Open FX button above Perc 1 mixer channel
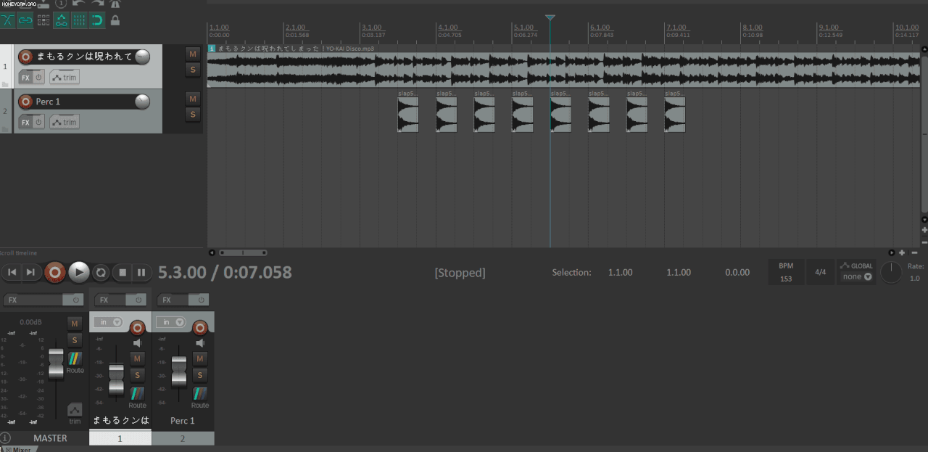The image size is (928, 452). coord(173,300)
